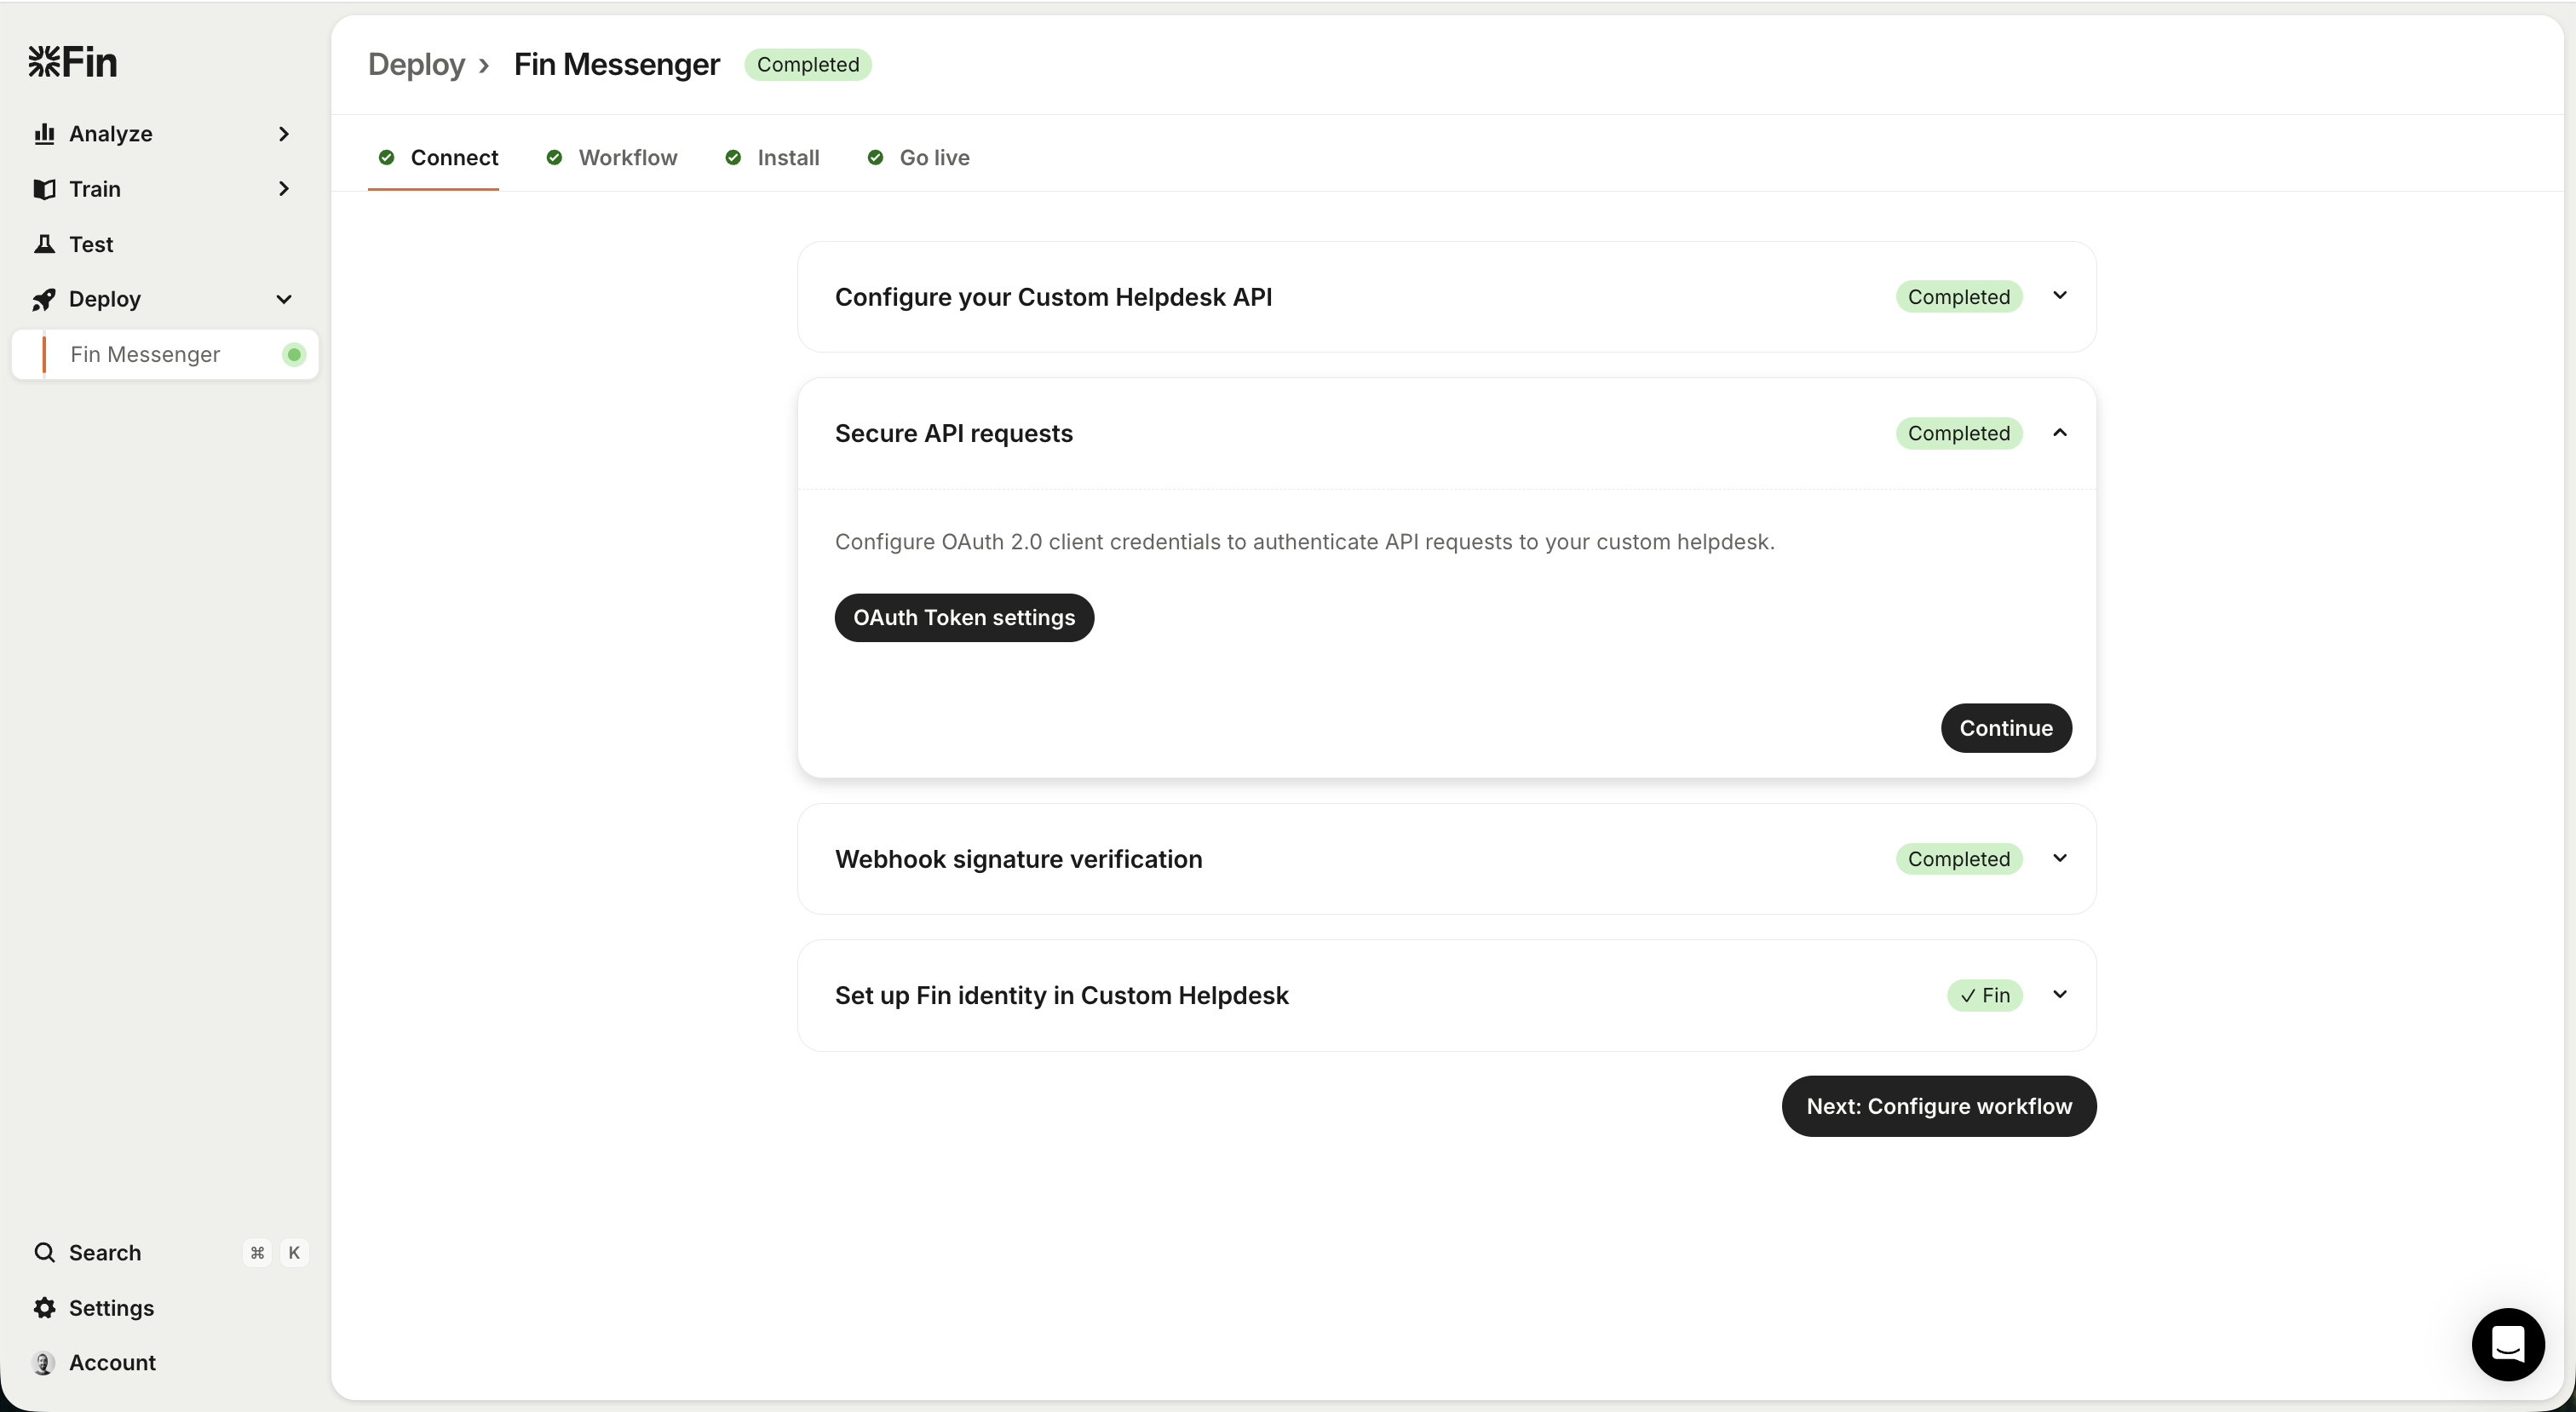Screen dimensions: 2576x1412
Task: Collapse the Secure API requests panel
Action: coord(2059,433)
